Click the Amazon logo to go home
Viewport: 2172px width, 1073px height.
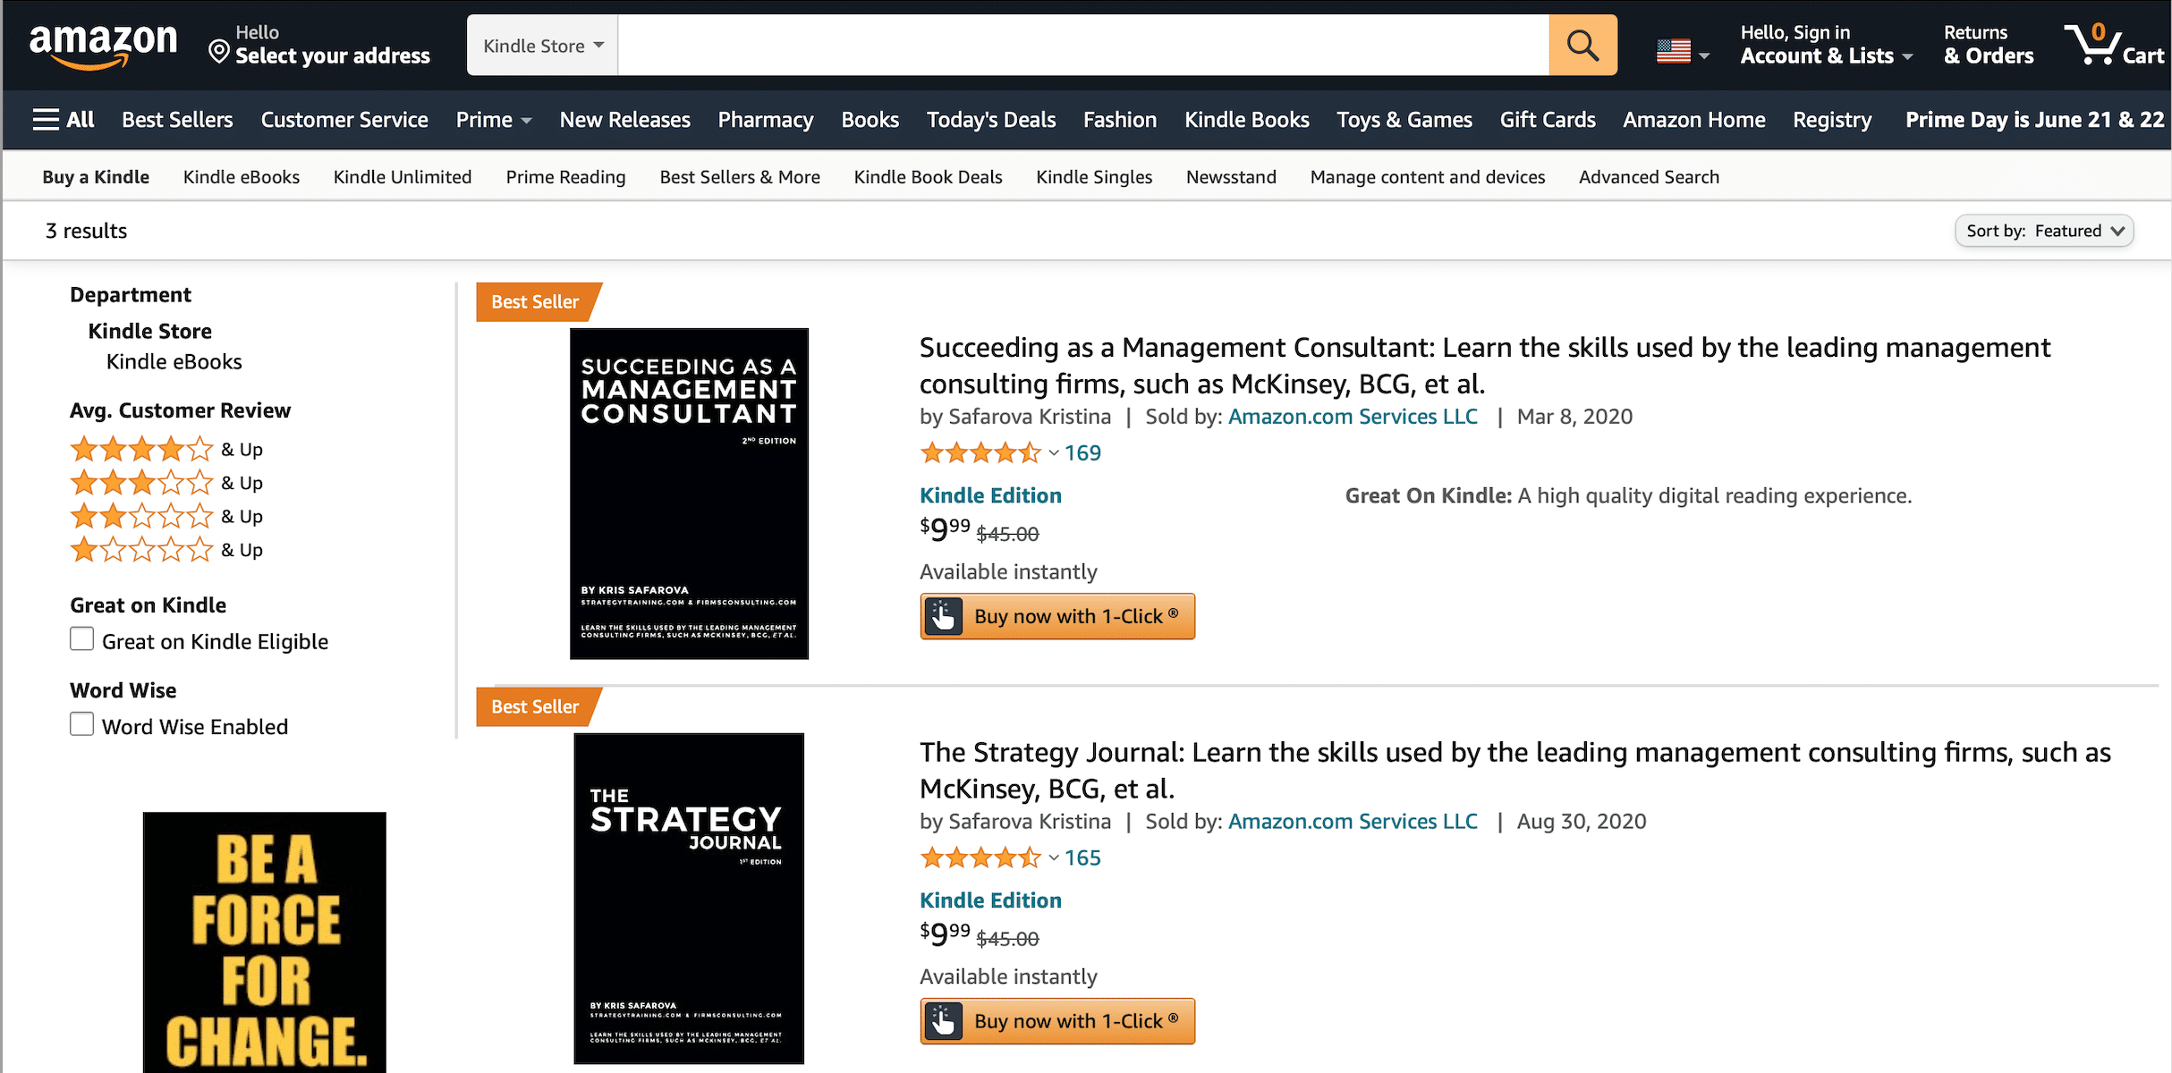pyautogui.click(x=103, y=43)
